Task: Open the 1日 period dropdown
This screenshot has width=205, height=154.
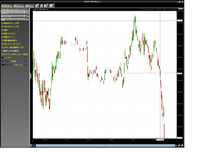Action: [18, 6]
